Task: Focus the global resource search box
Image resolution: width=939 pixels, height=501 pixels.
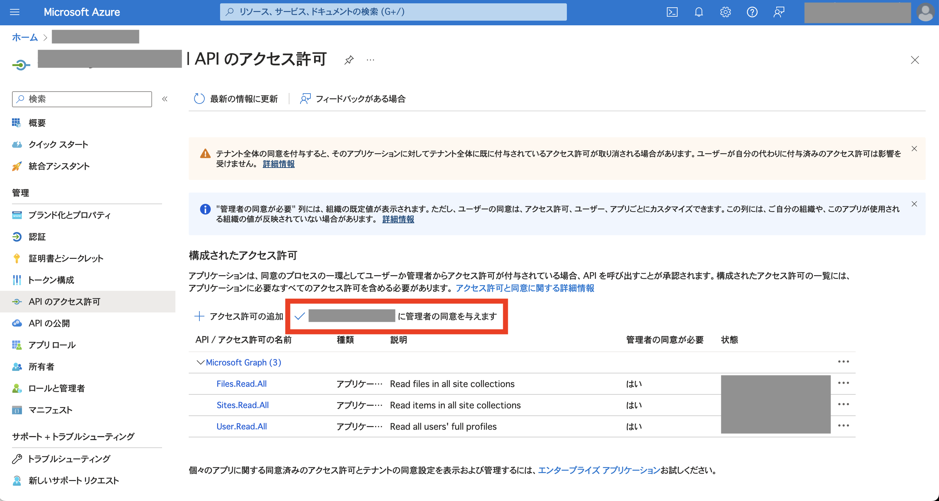Action: [x=393, y=12]
